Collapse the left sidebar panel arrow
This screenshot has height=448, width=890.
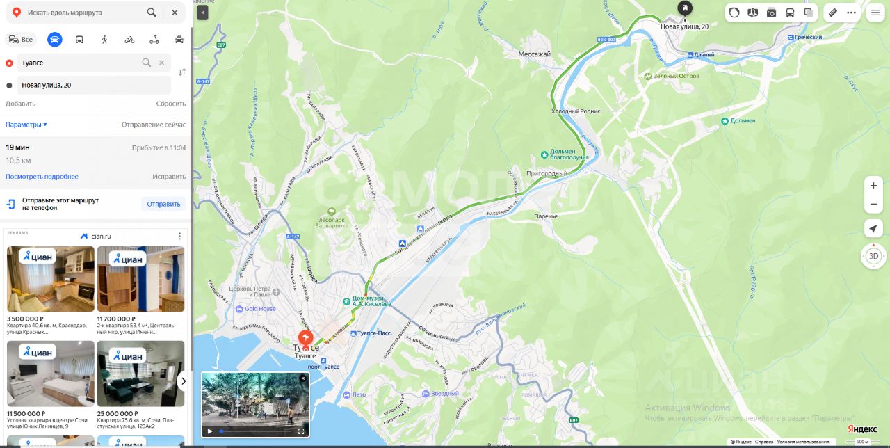coord(202,13)
